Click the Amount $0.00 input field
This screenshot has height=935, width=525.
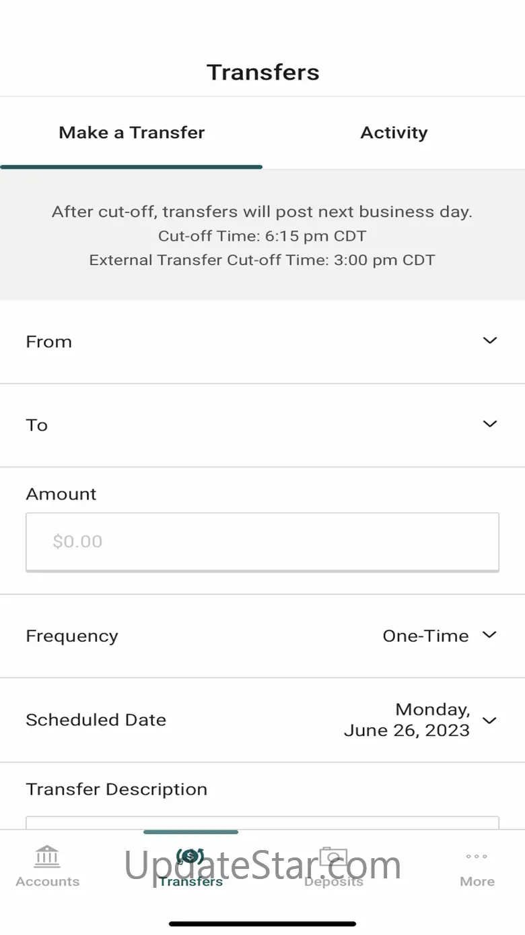pyautogui.click(x=262, y=542)
